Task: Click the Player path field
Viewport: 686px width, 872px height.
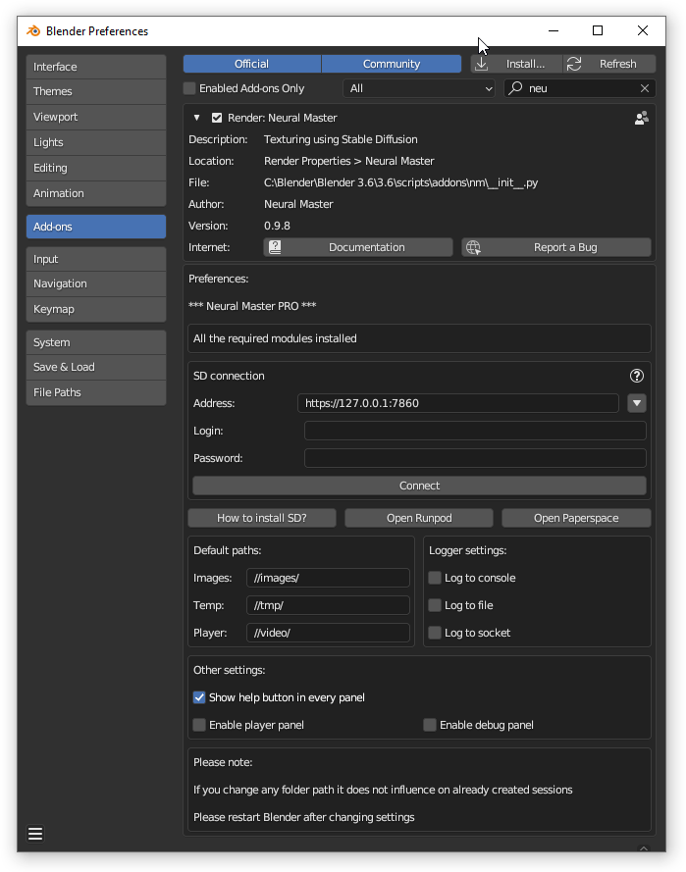Action: click(328, 633)
